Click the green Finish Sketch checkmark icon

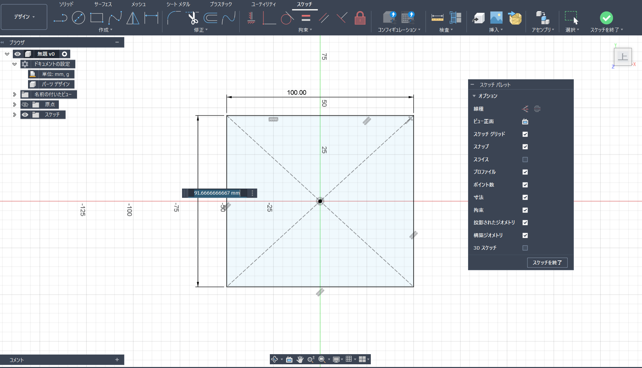coord(606,18)
